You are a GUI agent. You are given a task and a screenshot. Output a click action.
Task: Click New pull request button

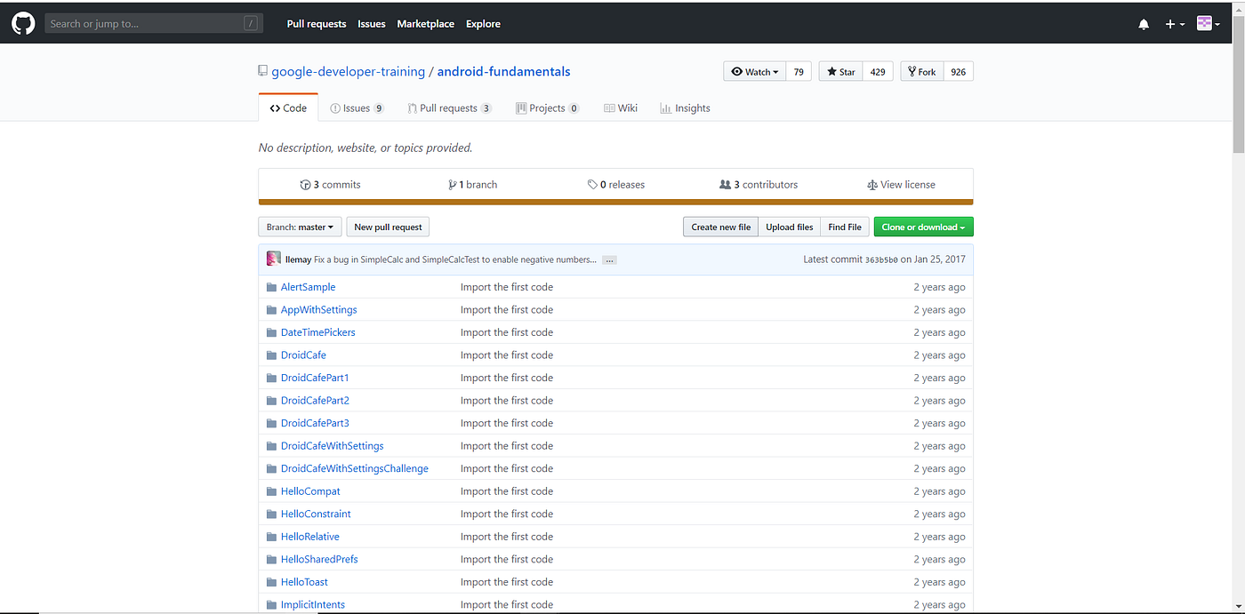388,227
